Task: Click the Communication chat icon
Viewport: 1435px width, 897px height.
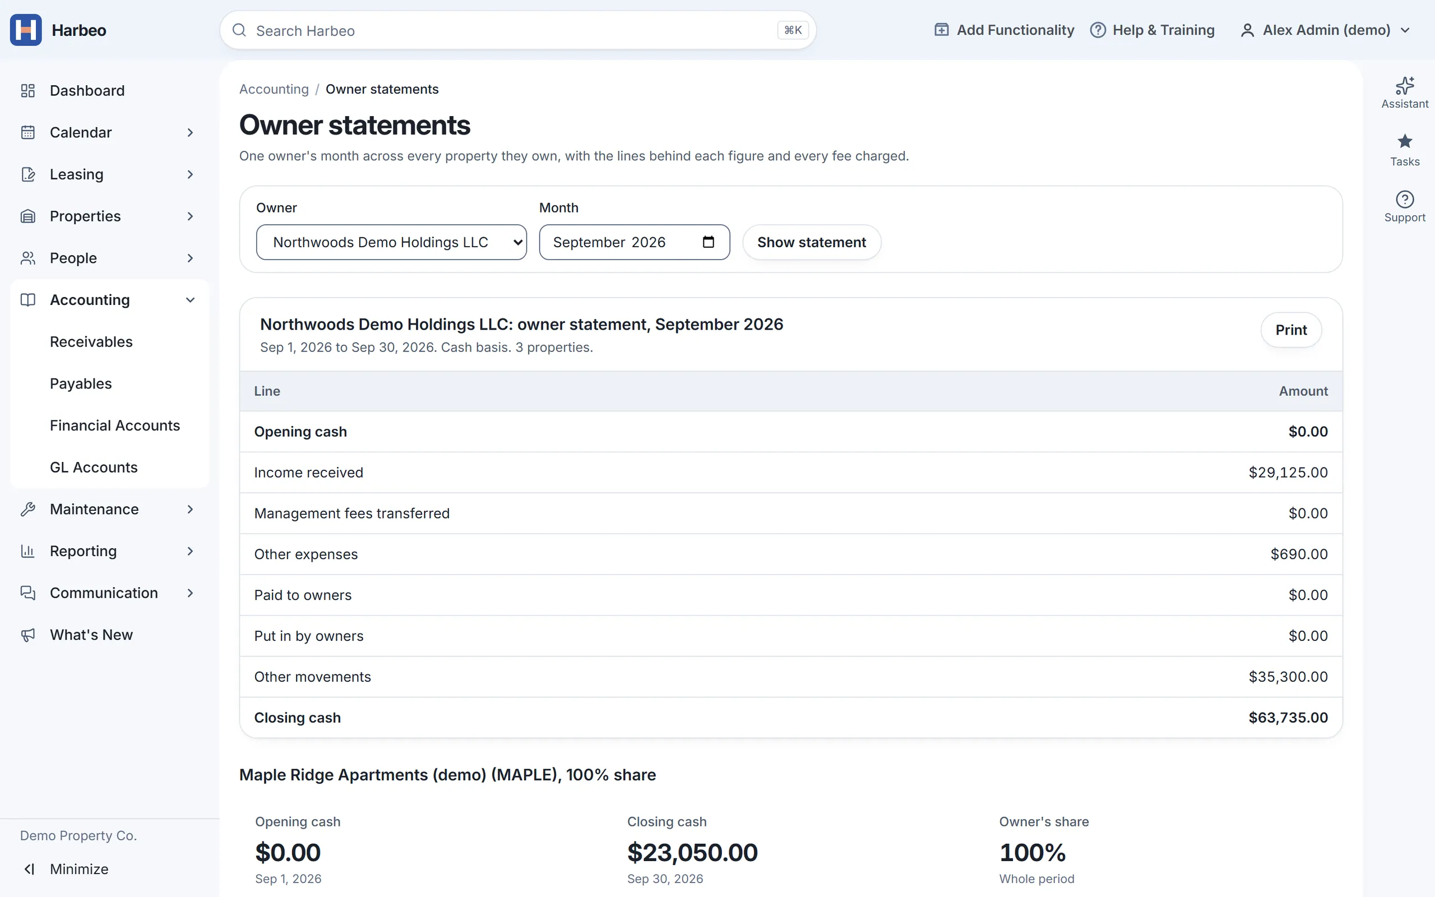Action: pos(28,593)
